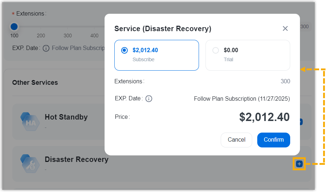Confirm the Disaster Recovery subscription

click(x=273, y=140)
